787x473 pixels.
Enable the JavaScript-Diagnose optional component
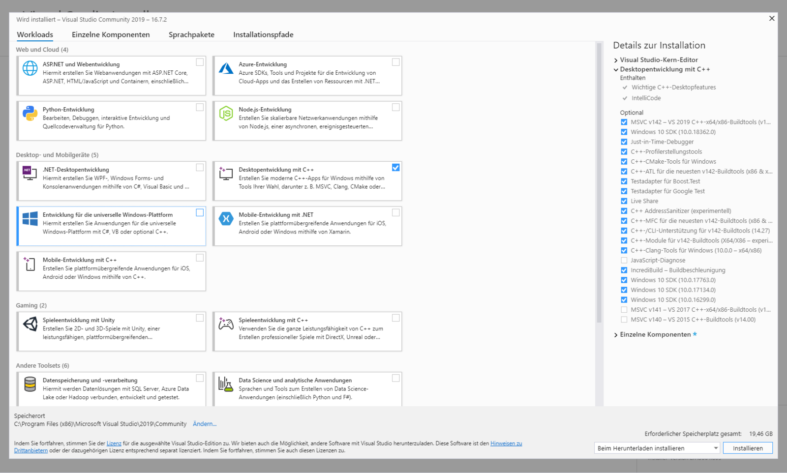[624, 260]
